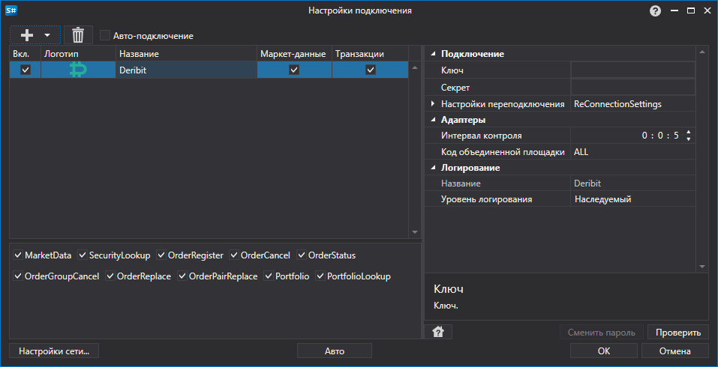Open Настройки сети... button

pos(54,351)
